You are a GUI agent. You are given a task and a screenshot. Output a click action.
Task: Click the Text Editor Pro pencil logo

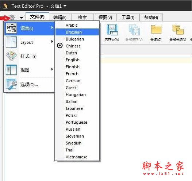5,6
